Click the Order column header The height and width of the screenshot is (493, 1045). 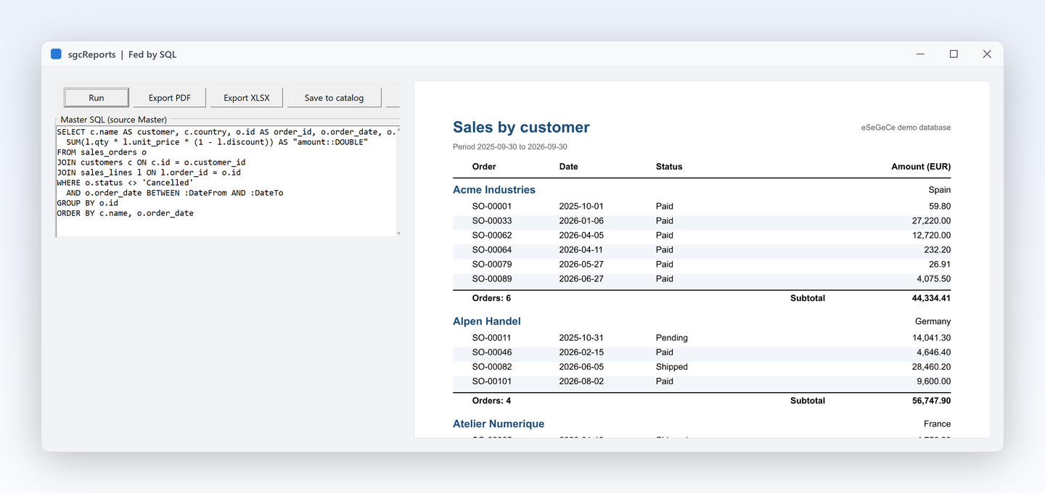[x=484, y=167]
